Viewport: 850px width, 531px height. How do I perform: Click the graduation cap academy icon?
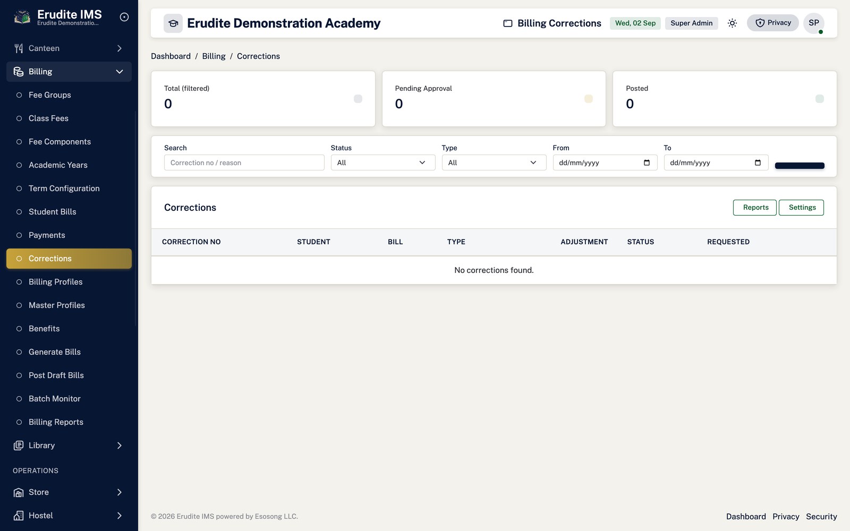pyautogui.click(x=173, y=23)
